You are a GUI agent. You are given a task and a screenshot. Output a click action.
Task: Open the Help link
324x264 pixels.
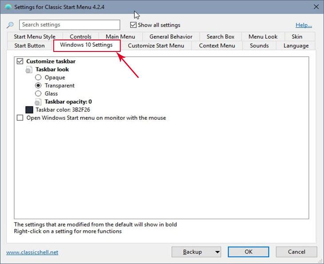[304, 25]
